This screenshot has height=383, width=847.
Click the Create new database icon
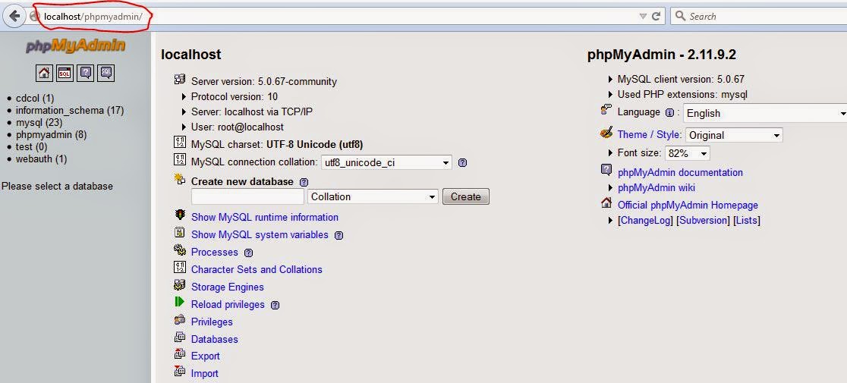(180, 180)
